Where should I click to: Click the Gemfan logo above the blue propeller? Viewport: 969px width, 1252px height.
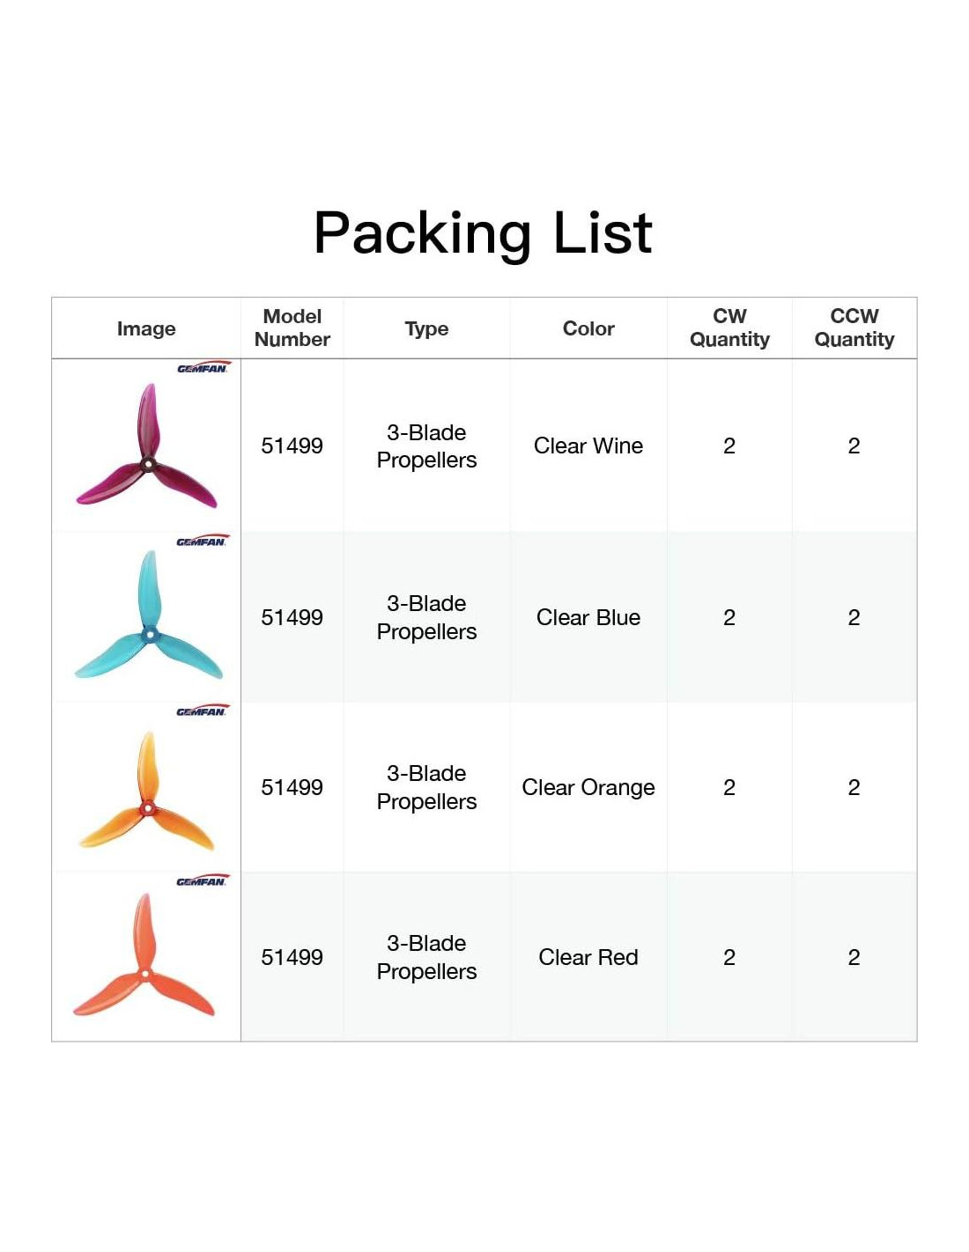203,541
